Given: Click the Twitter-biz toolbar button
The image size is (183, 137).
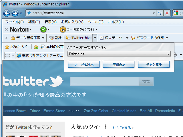Looking at the screenshot, I should 78,38.
